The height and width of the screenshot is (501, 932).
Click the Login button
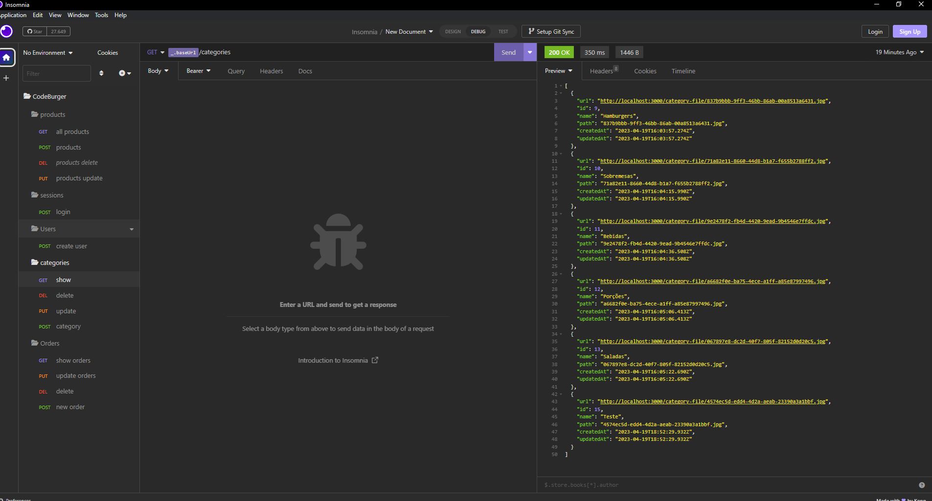(x=875, y=32)
